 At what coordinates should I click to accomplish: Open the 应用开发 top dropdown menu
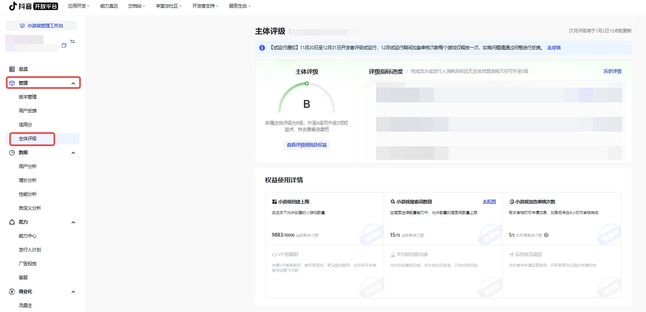click(x=78, y=6)
